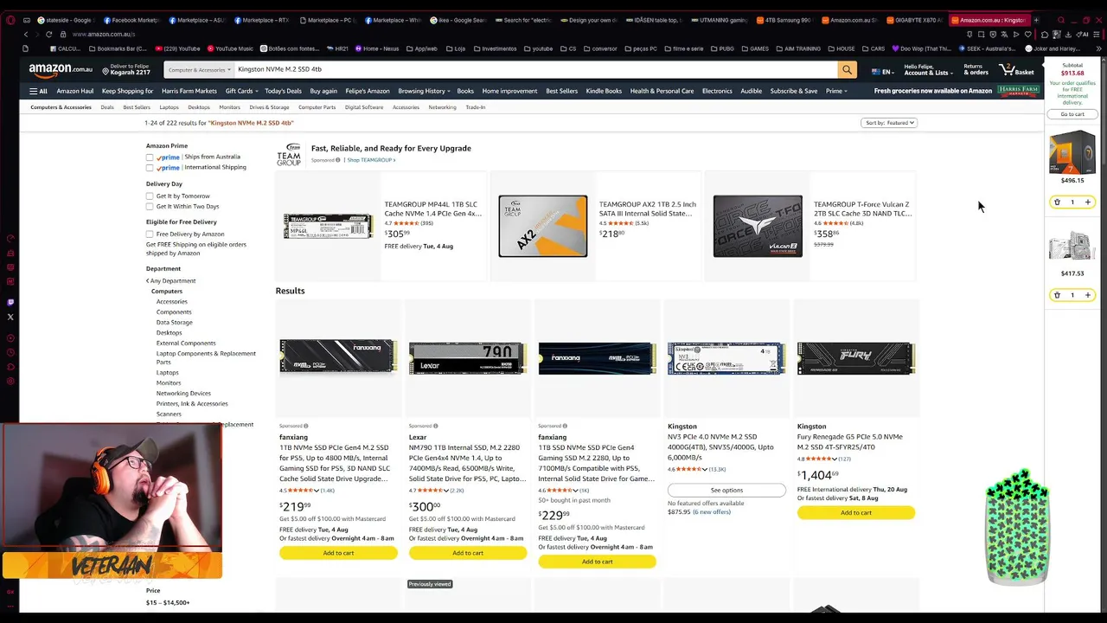The image size is (1107, 623).
Task: Add the $229.99 fanxiang SSD to cart
Action: (597, 562)
